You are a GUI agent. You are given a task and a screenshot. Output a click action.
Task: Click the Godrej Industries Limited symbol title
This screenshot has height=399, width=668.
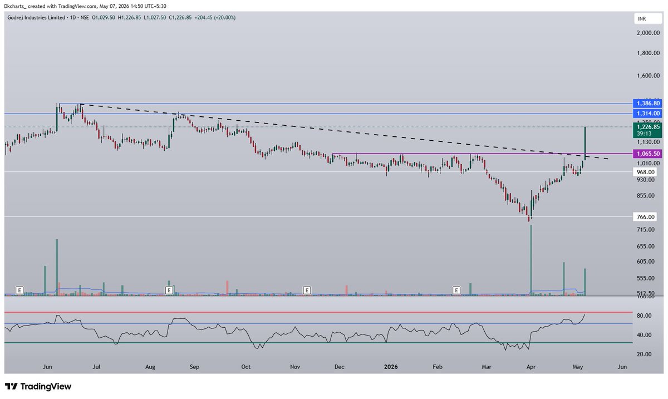(x=35, y=17)
